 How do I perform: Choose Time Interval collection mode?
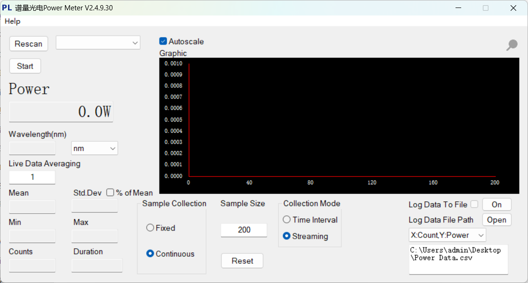[x=287, y=220]
